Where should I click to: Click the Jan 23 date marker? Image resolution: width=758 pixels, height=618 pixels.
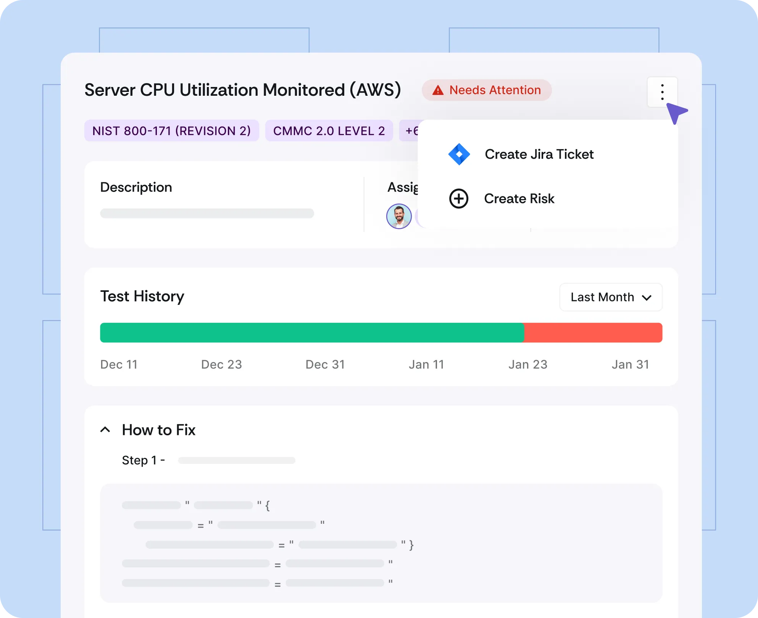[527, 364]
